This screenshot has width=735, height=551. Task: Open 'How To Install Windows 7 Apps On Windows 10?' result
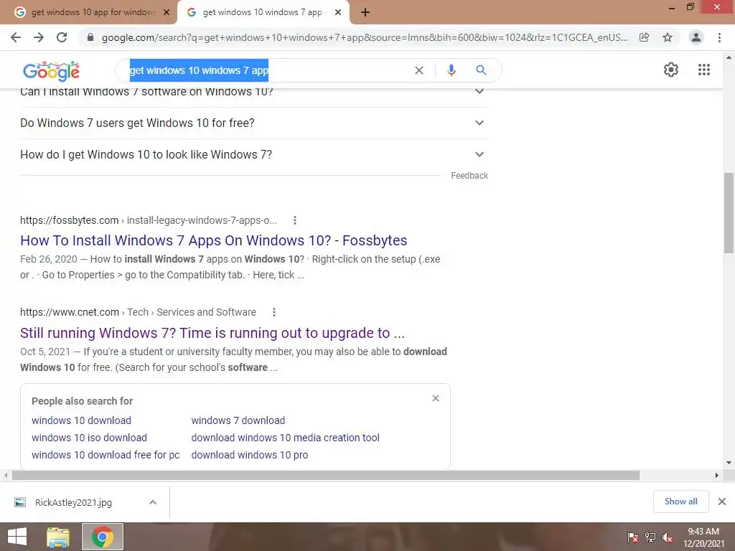[x=213, y=240]
